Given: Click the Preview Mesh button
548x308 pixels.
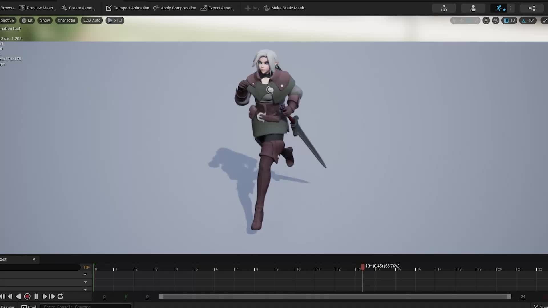Looking at the screenshot, I should coord(37,8).
